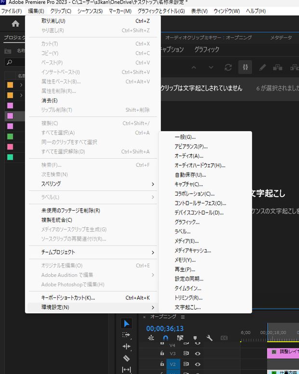Open the ファイル(F) menu

[x=12, y=11]
